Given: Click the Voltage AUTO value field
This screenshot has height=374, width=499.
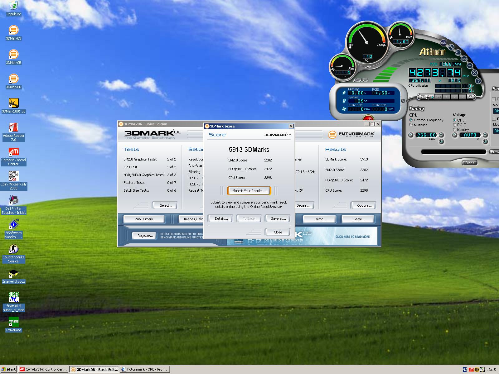Looking at the screenshot, I should tap(470, 135).
